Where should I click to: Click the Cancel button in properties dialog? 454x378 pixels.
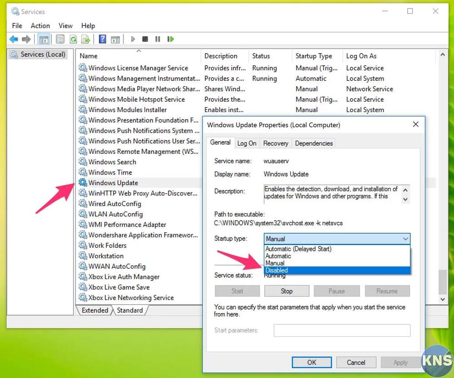click(x=356, y=363)
